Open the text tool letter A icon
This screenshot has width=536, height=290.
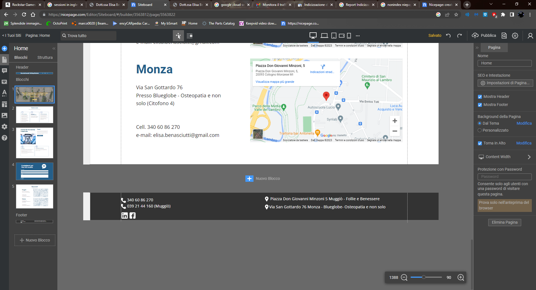(x=4, y=93)
